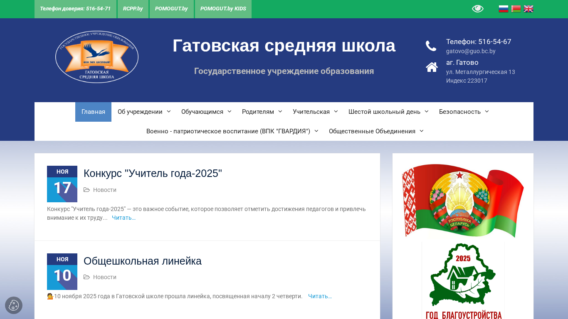Click Читать… for the Общешкольная линейка article
The width and height of the screenshot is (568, 319).
coord(320,296)
